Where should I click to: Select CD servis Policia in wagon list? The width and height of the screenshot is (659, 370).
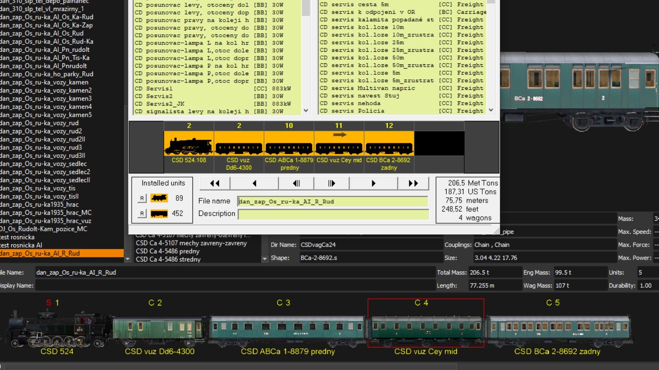click(x=376, y=111)
